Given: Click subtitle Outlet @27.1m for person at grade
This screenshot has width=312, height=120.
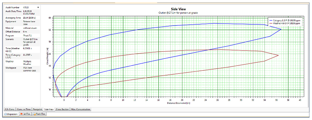Looking at the screenshot, I should pos(178,13).
